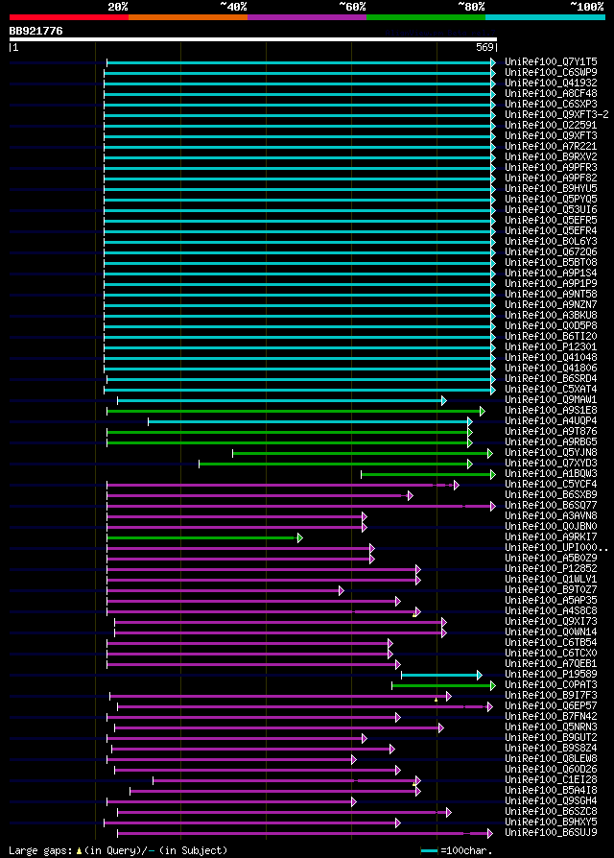Select the UniRef100_B0L6Y3 label
Screen dimensions: 614x858
point(551,241)
